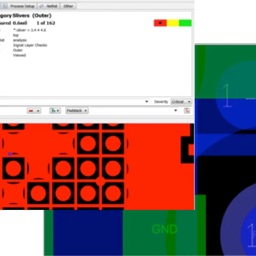Click the Process Setup tab icon
This screenshot has height=256, width=256.
tap(5, 6)
